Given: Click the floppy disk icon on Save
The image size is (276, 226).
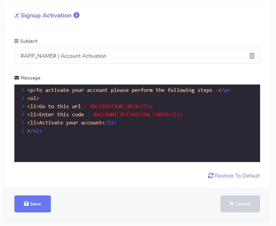Looking at the screenshot, I should pyautogui.click(x=26, y=204).
